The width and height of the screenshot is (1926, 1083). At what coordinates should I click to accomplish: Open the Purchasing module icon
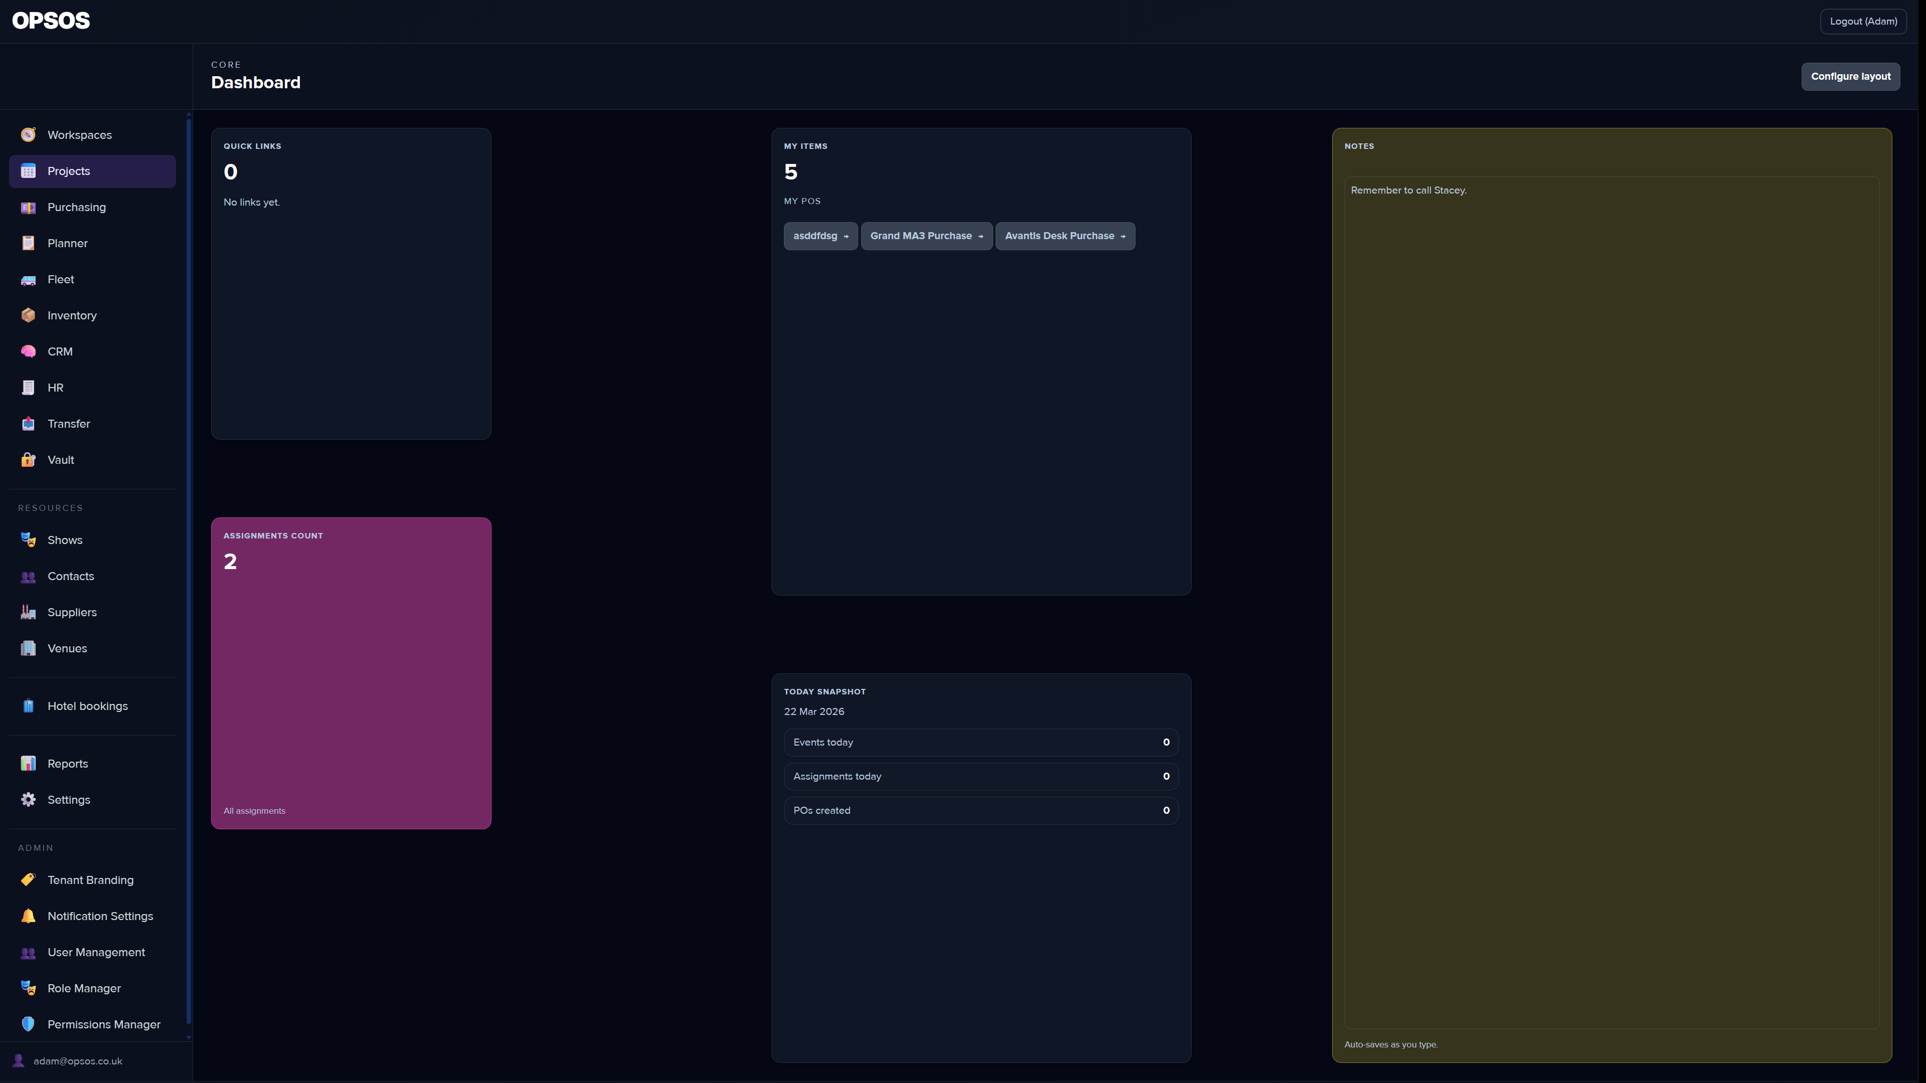(x=28, y=207)
